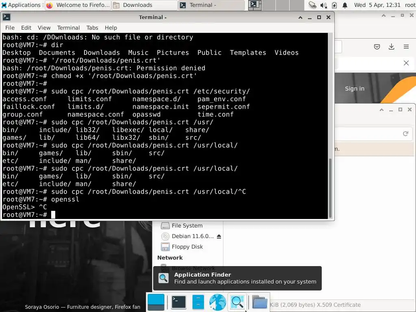This screenshot has height=312, width=416.
Task: Click the Floppy Disk icon in sidebar
Action: tap(165, 247)
